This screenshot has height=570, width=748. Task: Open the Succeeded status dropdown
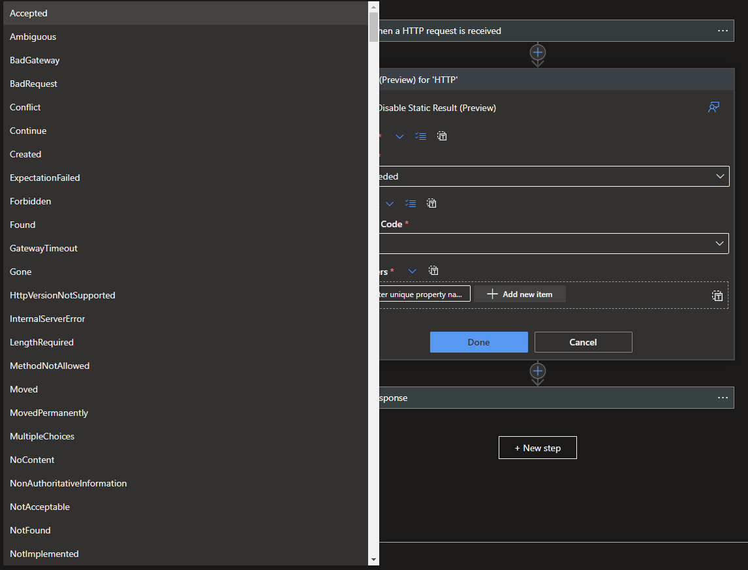[554, 176]
